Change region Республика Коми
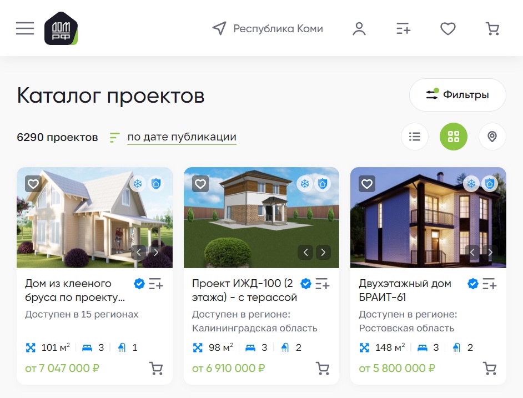 (x=268, y=29)
